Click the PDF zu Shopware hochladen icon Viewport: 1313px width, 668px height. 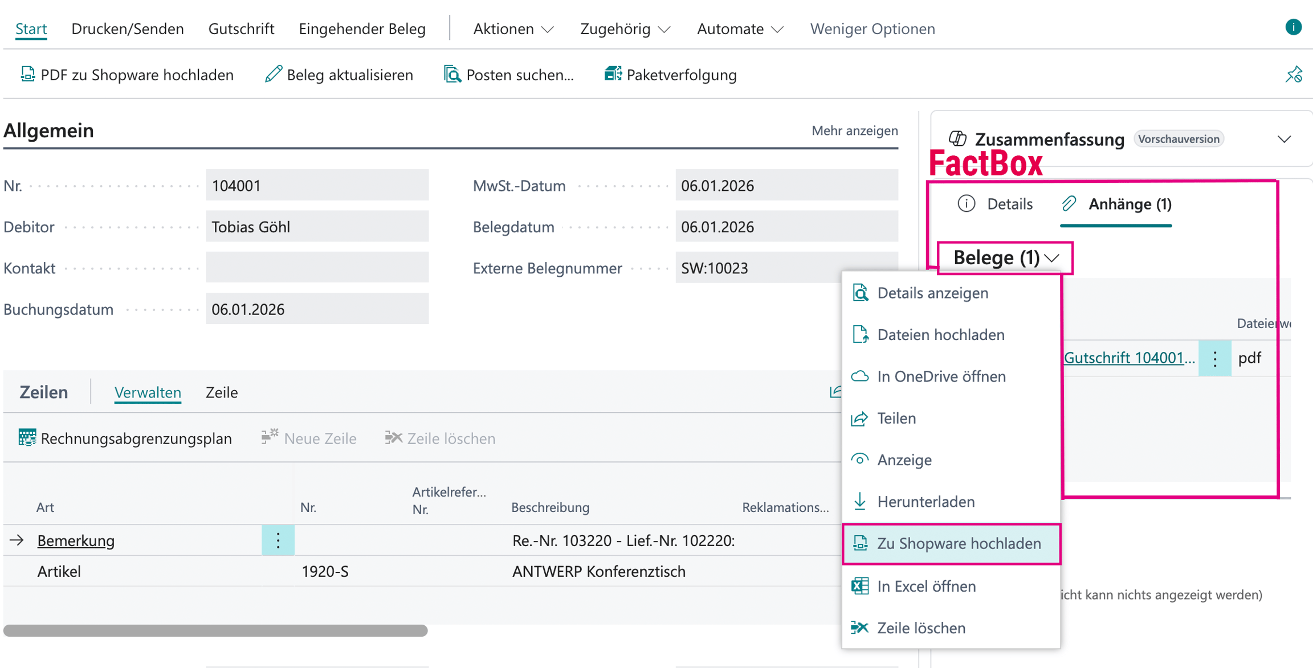(27, 75)
